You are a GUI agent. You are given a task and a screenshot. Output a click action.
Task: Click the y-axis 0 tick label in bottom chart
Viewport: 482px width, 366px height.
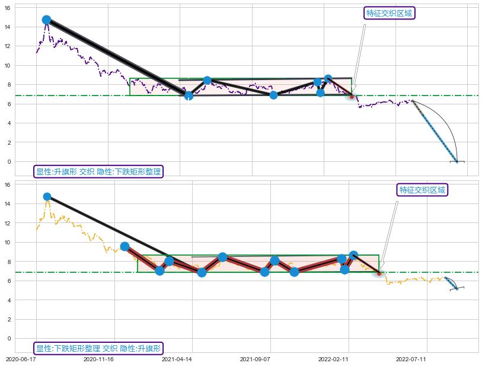point(8,338)
